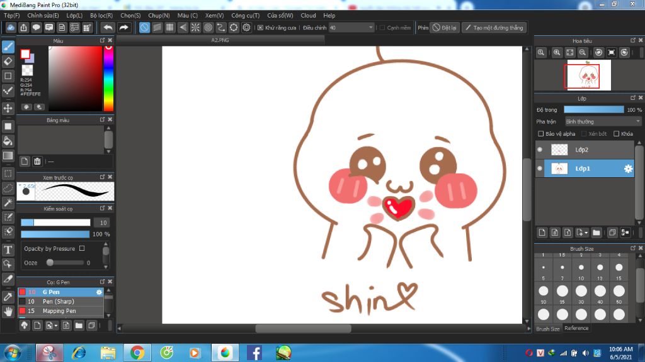This screenshot has width=645, height=362.
Task: Select the Mapping Pen brush
Action: point(60,310)
